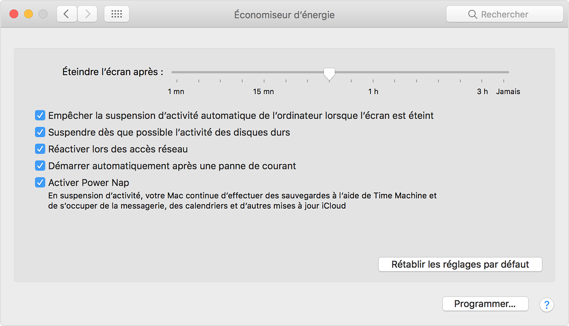Viewport: 569px width, 326px height.
Task: Set the display sleep slider to Jamais
Action: click(504, 72)
